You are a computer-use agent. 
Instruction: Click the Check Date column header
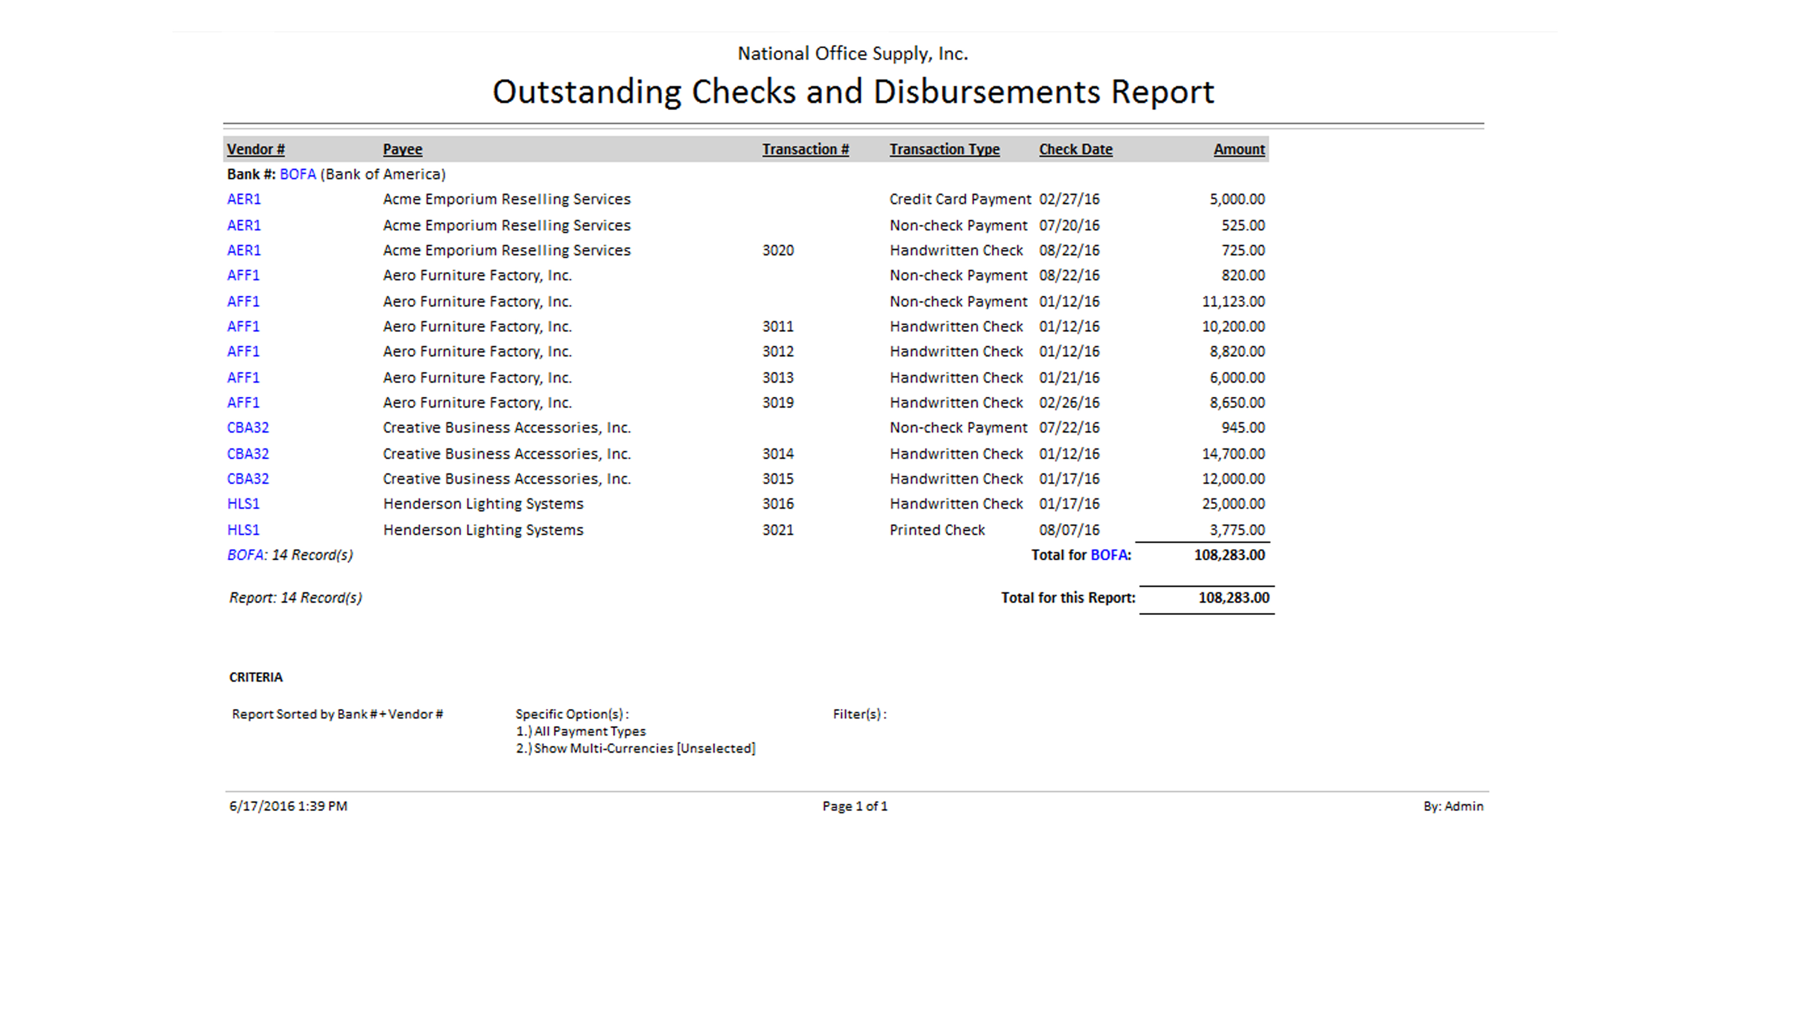click(x=1075, y=149)
